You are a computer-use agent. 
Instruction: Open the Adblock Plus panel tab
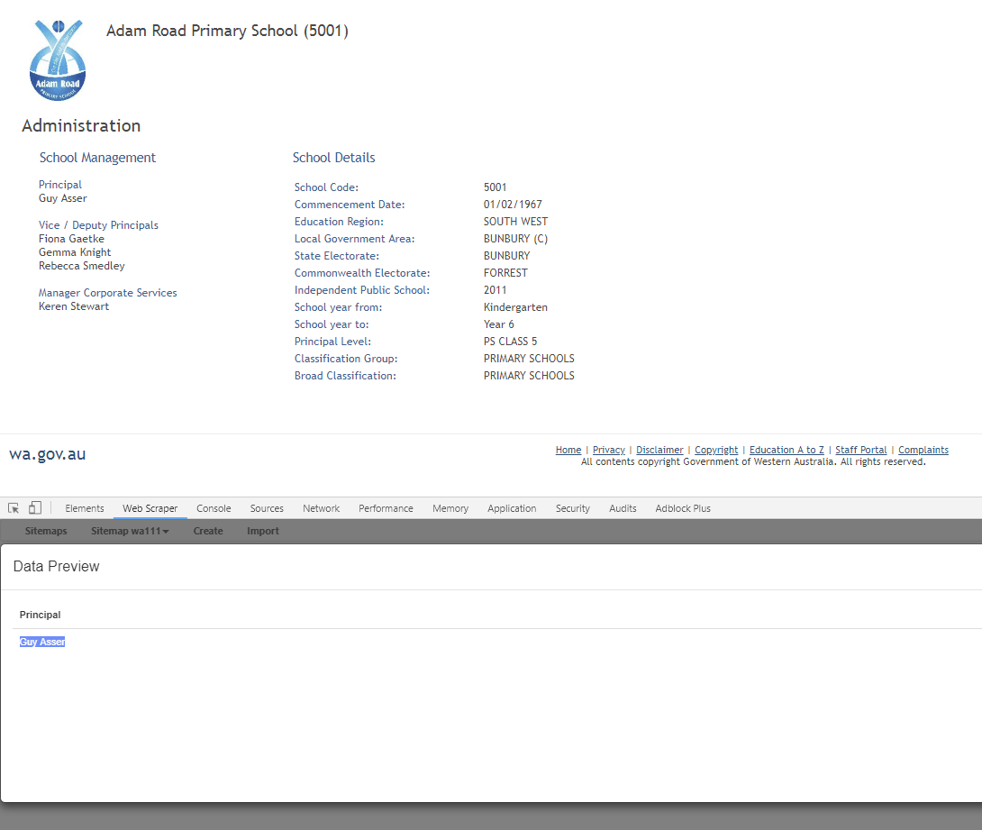683,508
